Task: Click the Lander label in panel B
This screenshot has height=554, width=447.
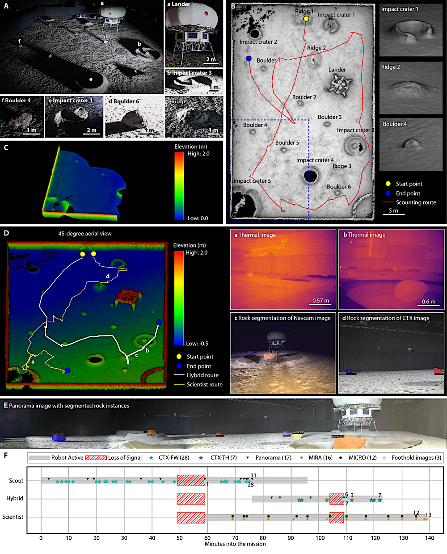Action: [337, 70]
